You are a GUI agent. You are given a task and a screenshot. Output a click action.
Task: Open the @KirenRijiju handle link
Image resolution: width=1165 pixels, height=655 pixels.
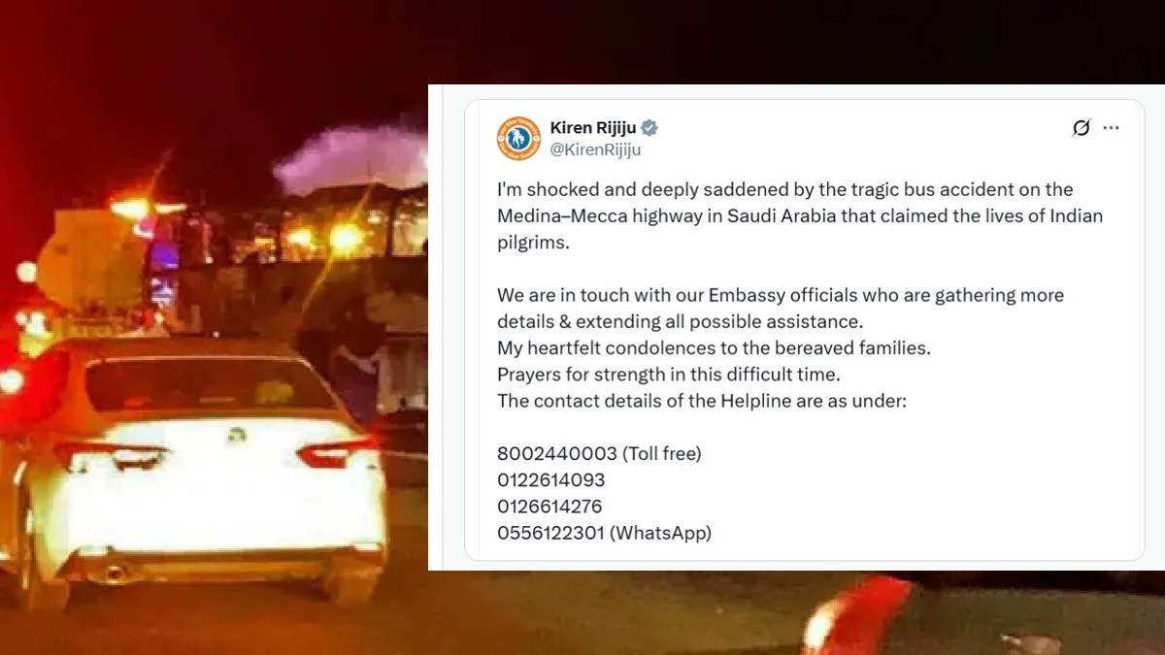point(595,150)
